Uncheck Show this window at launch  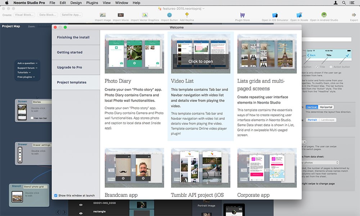[x=56, y=195]
